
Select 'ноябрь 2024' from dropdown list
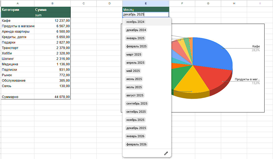point(135,22)
